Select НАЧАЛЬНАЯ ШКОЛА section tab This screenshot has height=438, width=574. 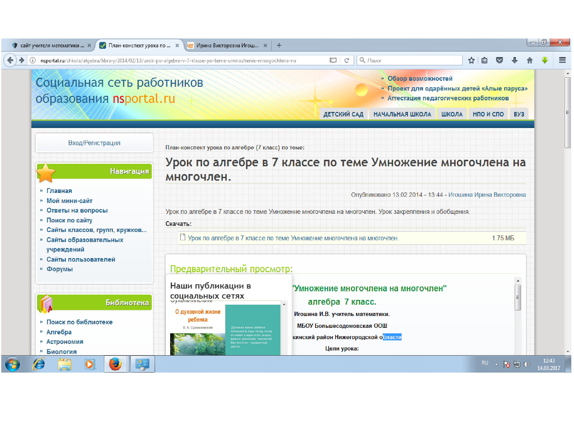(402, 114)
